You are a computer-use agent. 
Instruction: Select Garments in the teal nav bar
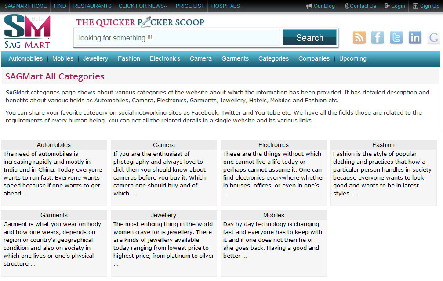point(235,58)
